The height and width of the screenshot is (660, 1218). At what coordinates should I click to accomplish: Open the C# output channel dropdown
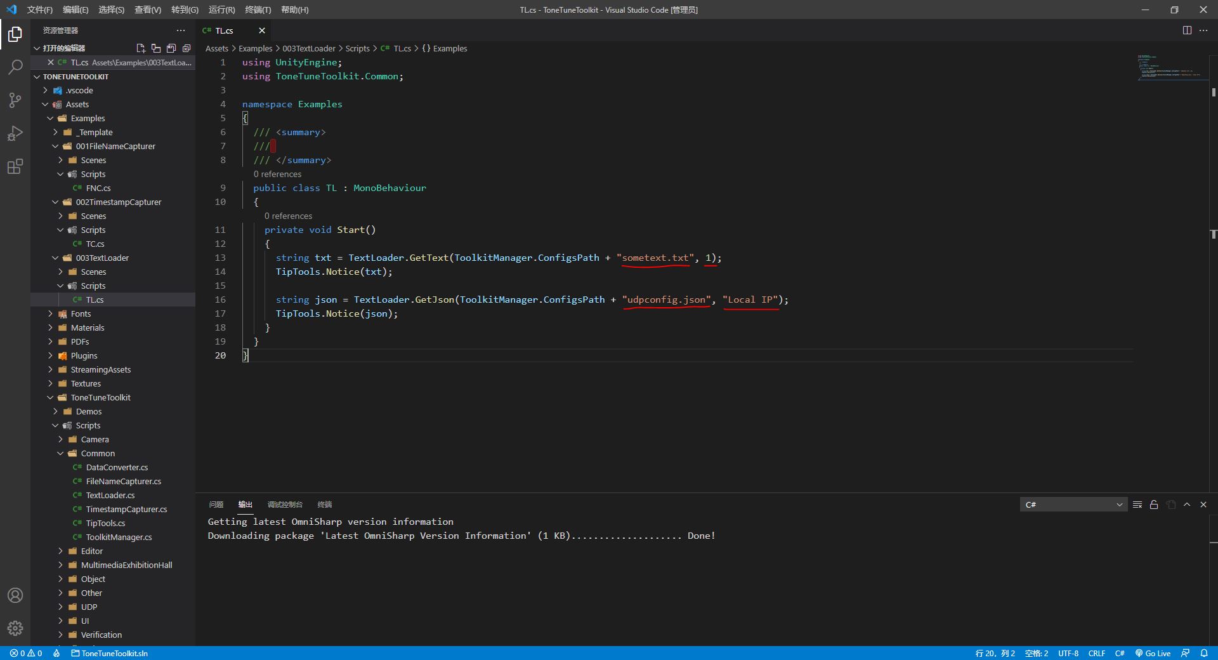click(x=1073, y=505)
